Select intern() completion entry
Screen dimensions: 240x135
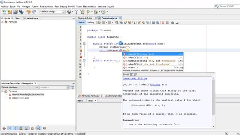(x=153, y=67)
